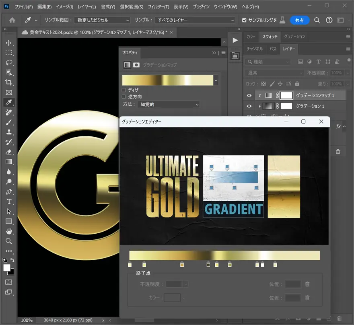354x325 pixels.
Task: Open the レイヤー(L) menu
Action: (x=87, y=7)
